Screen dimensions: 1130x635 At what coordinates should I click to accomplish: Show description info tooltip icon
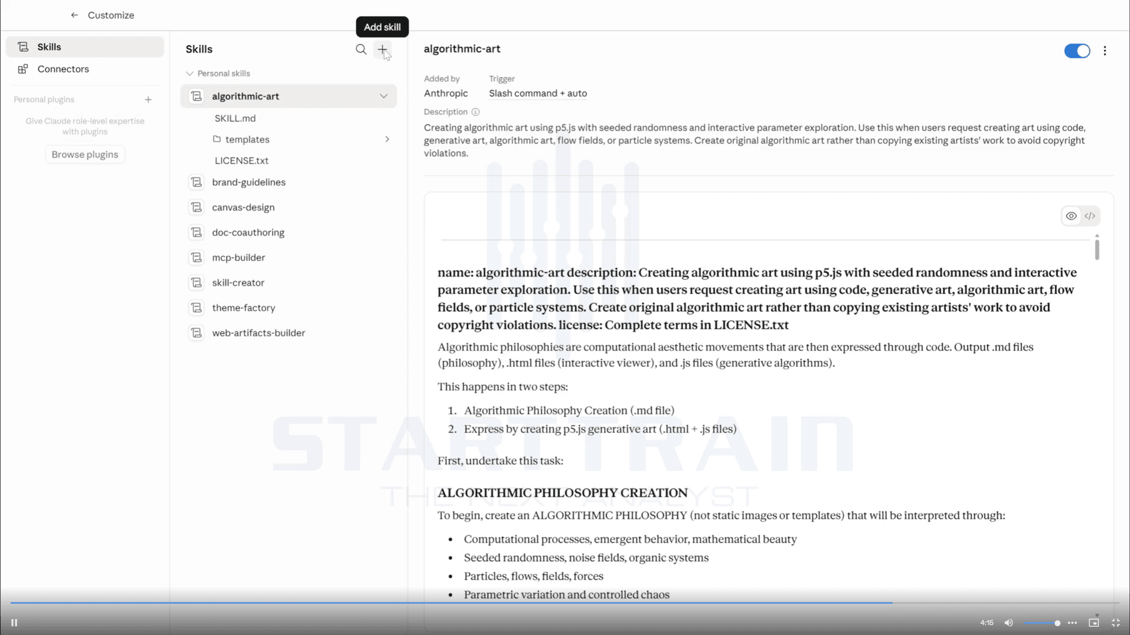pos(476,112)
